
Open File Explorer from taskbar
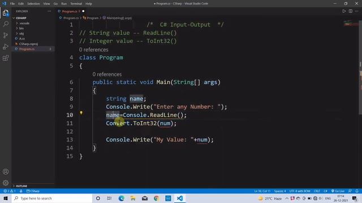click(133, 198)
